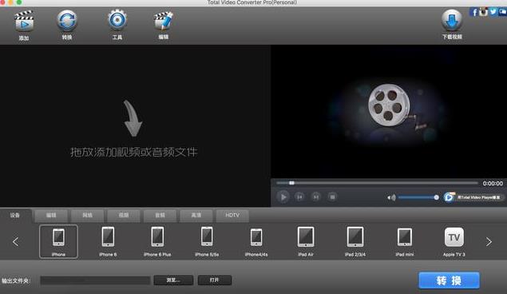Screen dimensions: 507x294
Task: Switch to the 音频 (Audio) tab
Action: tap(160, 216)
